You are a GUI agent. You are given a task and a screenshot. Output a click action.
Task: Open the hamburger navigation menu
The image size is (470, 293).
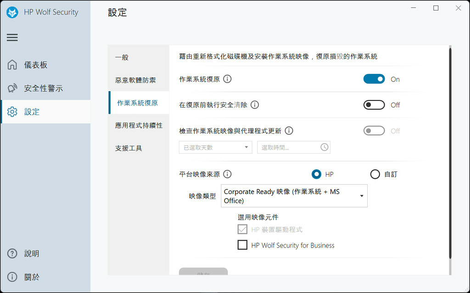[12, 38]
